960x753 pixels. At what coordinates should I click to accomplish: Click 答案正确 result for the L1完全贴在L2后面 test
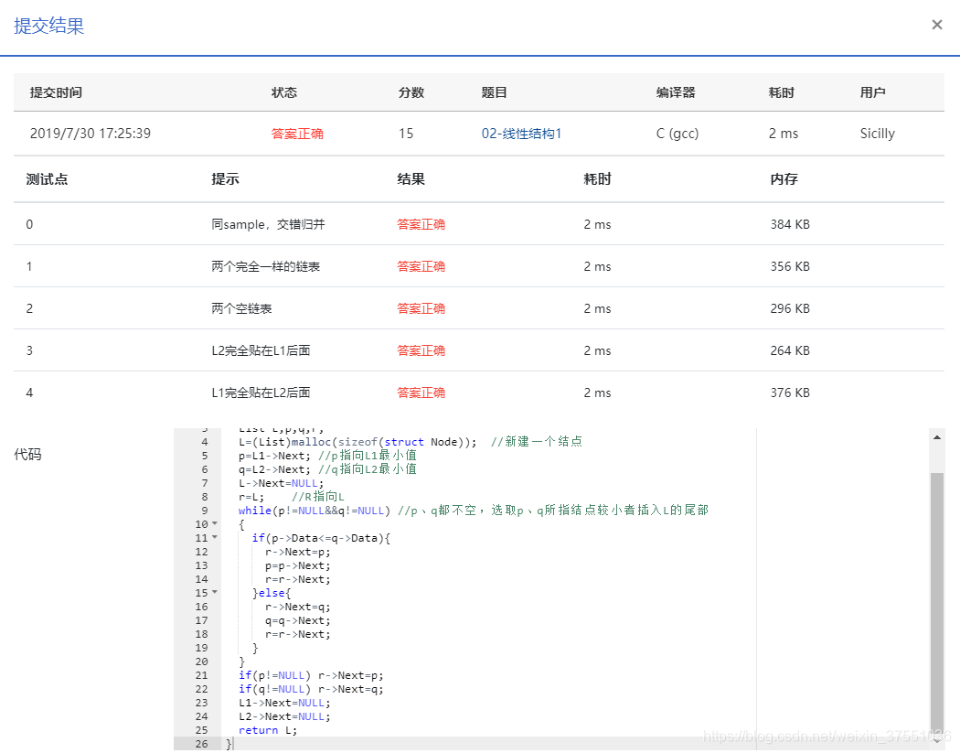pyautogui.click(x=421, y=393)
